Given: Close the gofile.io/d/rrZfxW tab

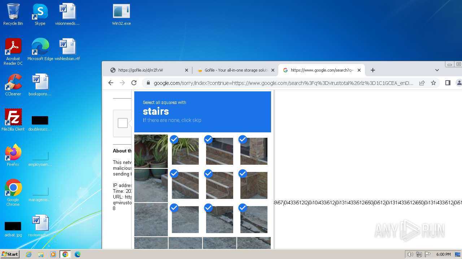Looking at the screenshot, I should [x=187, y=70].
